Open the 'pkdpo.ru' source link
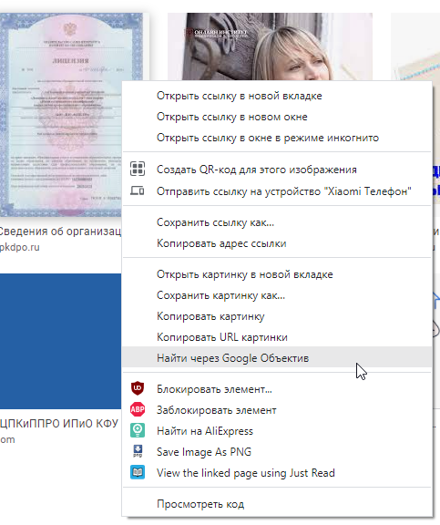The image size is (440, 525). (20, 247)
